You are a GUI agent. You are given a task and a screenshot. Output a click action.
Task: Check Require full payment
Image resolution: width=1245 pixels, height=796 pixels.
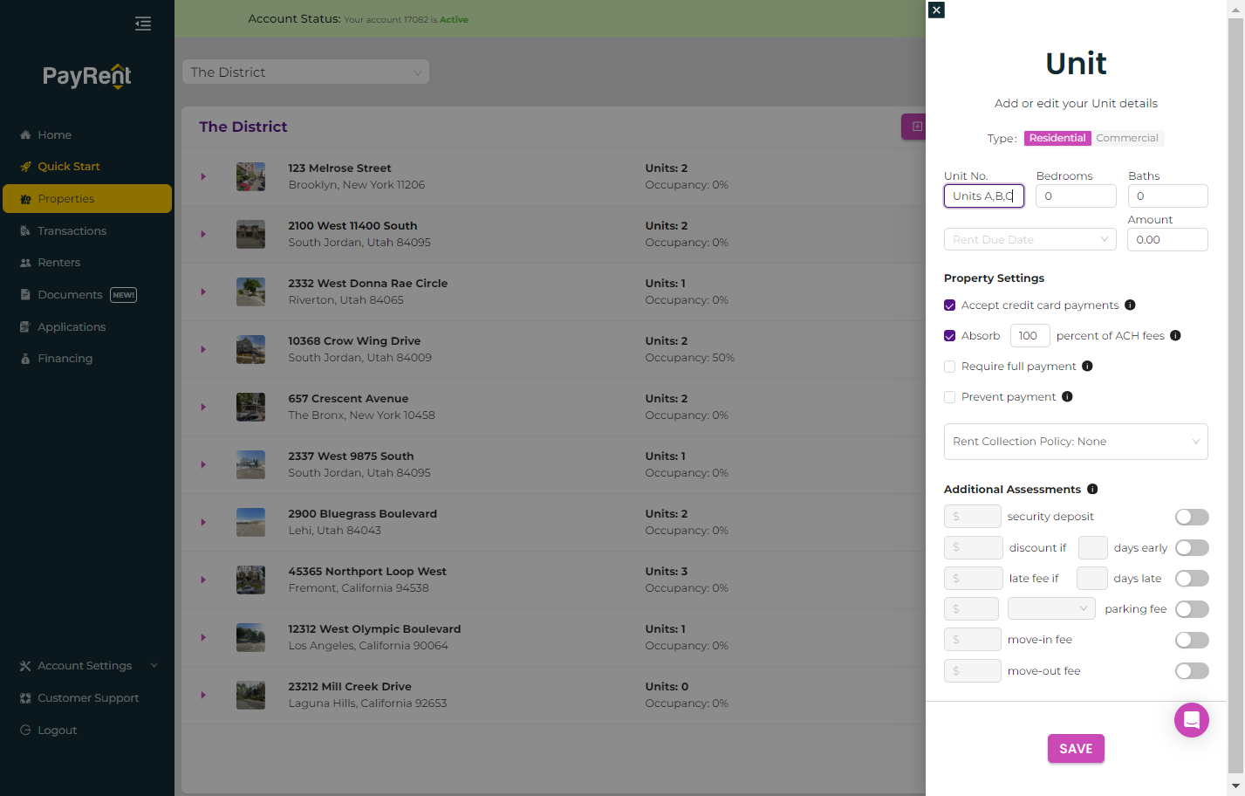click(949, 367)
